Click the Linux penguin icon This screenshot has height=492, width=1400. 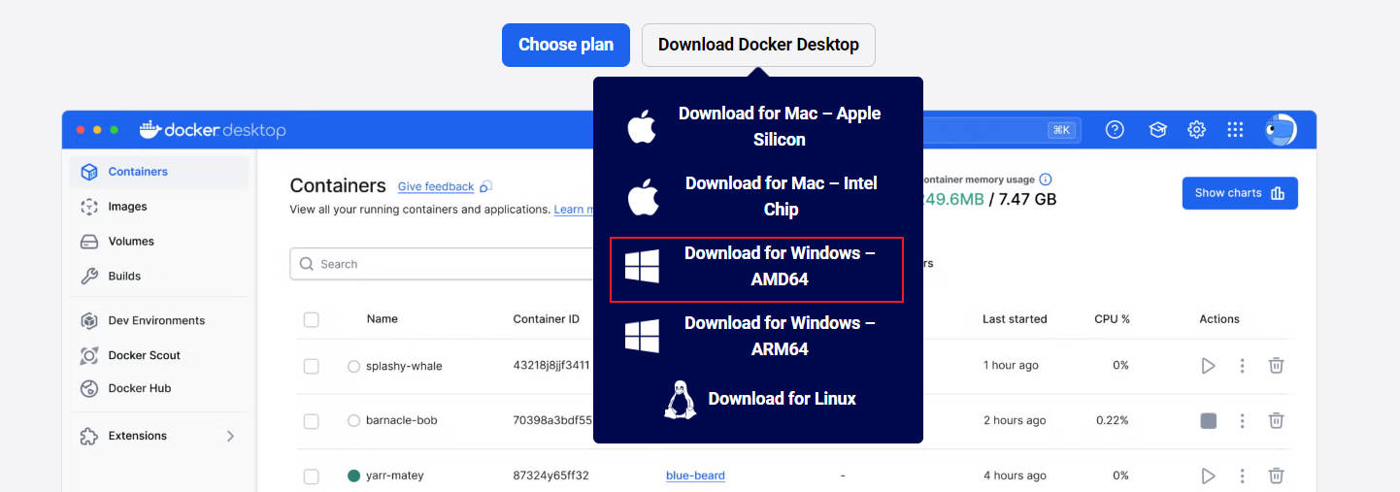[680, 400]
